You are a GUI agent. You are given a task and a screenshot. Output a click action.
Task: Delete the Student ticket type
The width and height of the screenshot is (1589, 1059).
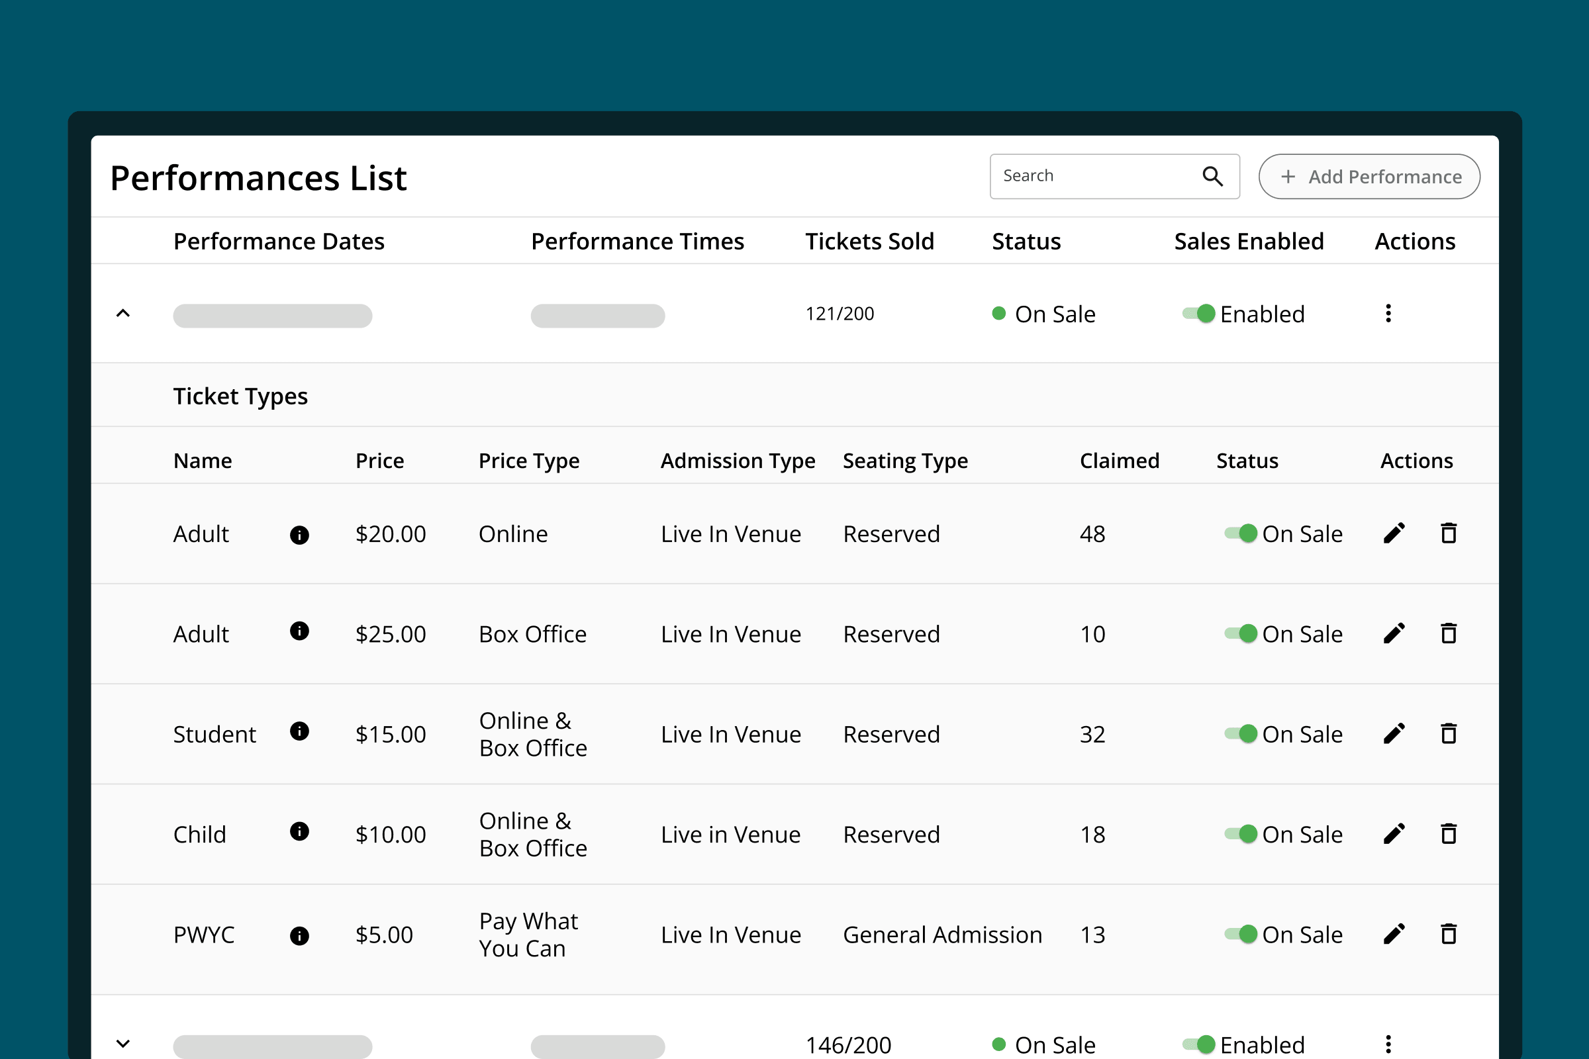point(1449,733)
